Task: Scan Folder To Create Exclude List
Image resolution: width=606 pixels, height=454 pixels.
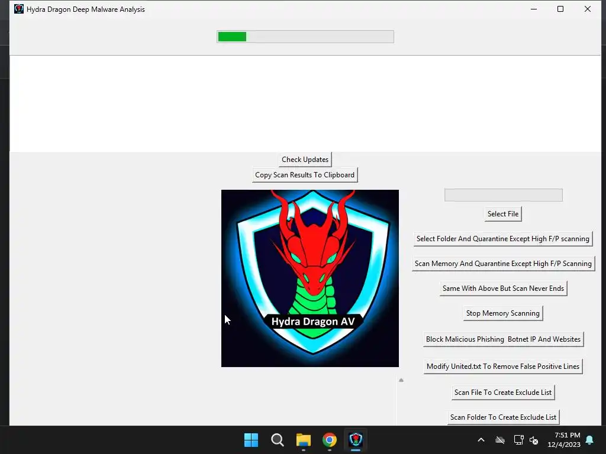Action: pyautogui.click(x=503, y=417)
